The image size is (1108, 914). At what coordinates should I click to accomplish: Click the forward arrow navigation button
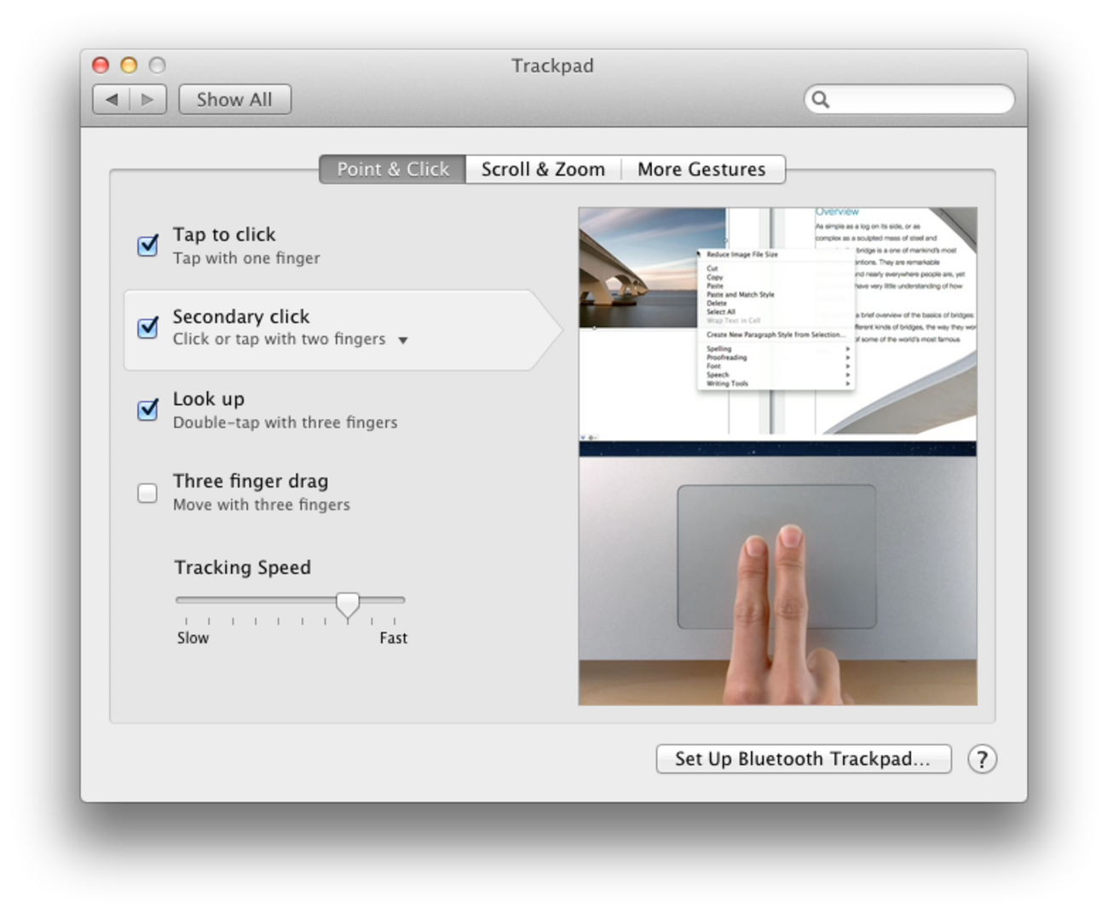(x=148, y=100)
